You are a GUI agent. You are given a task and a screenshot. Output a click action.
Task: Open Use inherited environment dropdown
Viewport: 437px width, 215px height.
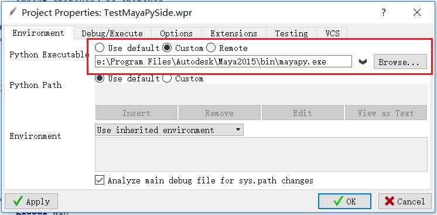[169, 130]
